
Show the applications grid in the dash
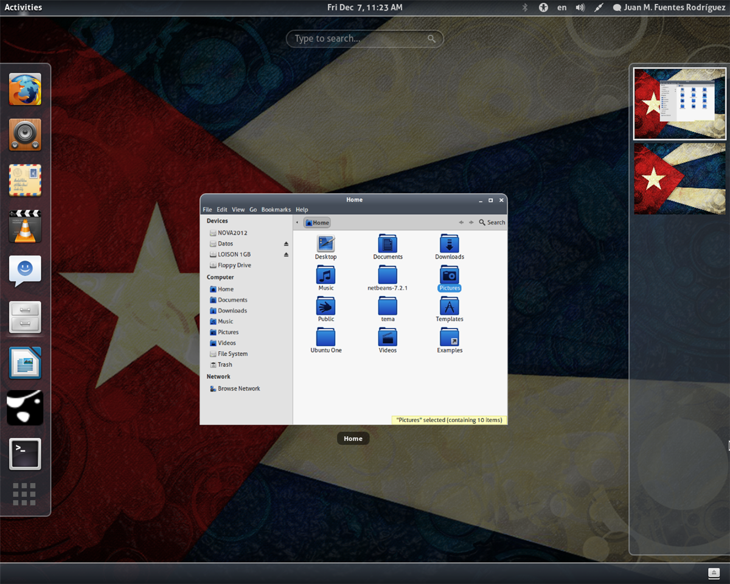[x=24, y=494]
